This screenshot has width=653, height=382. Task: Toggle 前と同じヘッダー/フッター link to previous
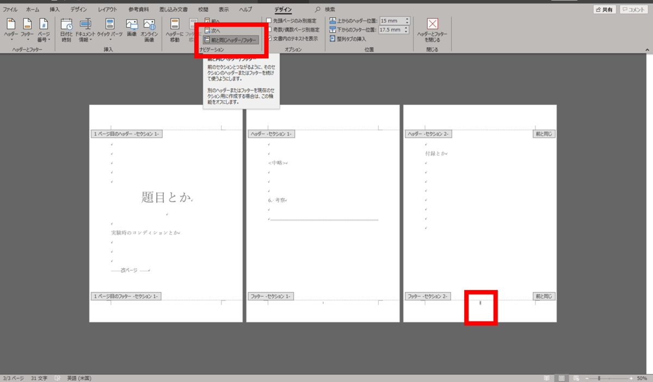[x=231, y=40]
